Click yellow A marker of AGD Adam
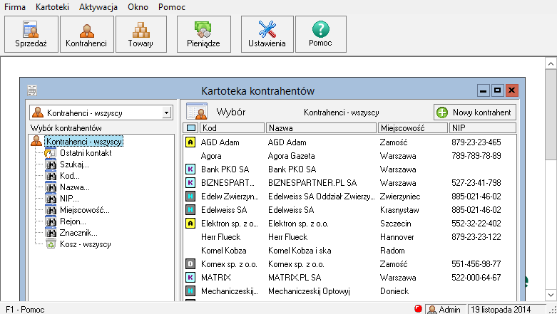Image resolution: width=557 pixels, height=314 pixels. [190, 142]
